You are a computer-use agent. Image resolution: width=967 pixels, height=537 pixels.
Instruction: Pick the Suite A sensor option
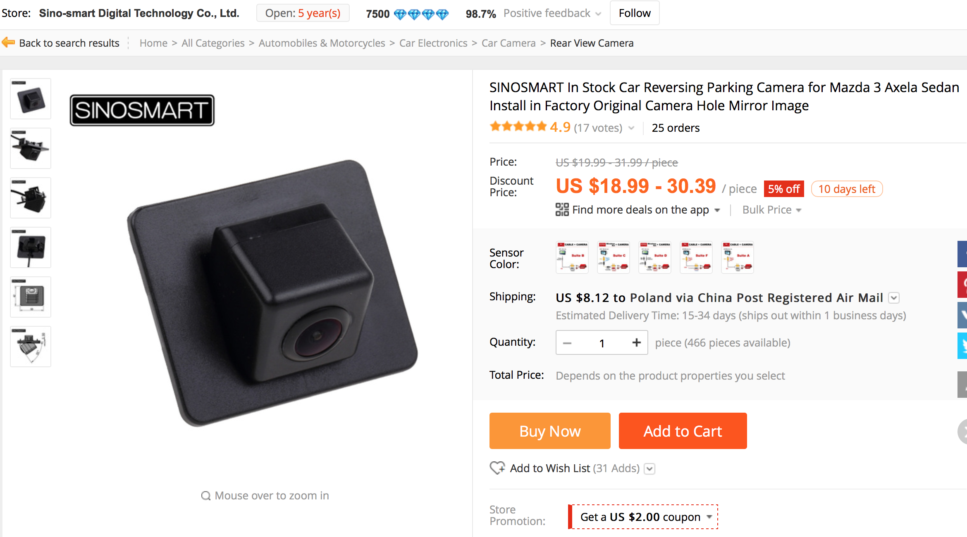(738, 257)
